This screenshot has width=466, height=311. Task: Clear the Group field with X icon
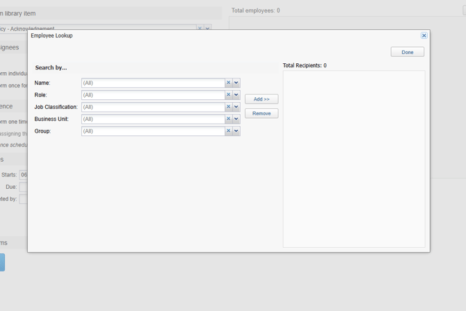tap(228, 131)
